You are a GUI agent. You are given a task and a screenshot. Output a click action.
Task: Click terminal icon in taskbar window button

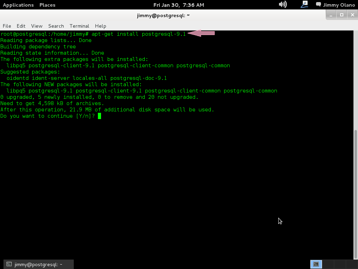pyautogui.click(x=9, y=264)
